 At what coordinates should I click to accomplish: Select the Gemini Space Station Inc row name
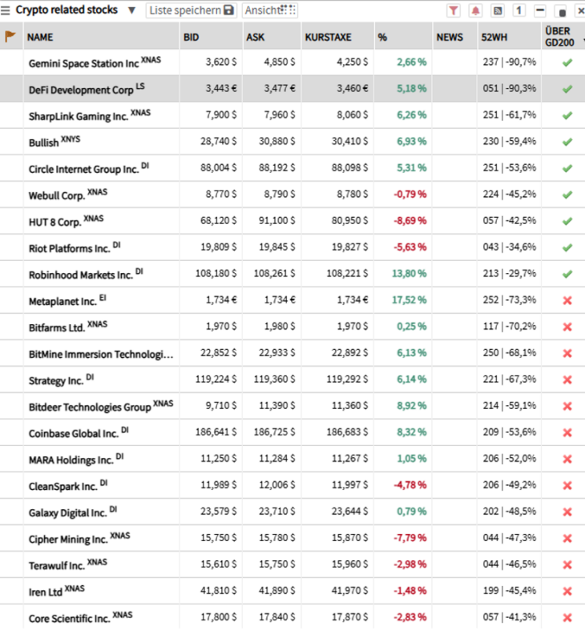click(x=83, y=63)
